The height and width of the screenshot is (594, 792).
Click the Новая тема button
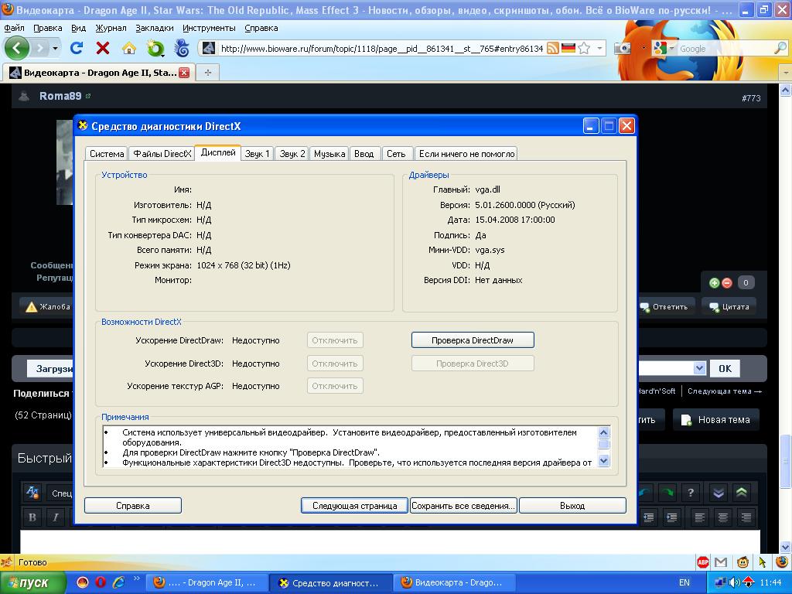715,420
